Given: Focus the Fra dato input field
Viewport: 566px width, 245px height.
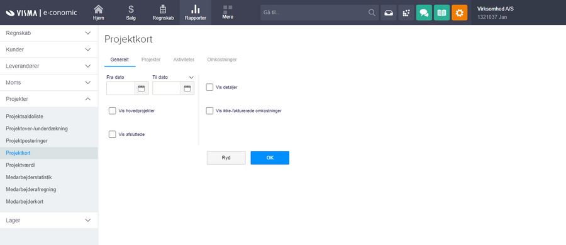Looking at the screenshot, I should click(x=121, y=88).
